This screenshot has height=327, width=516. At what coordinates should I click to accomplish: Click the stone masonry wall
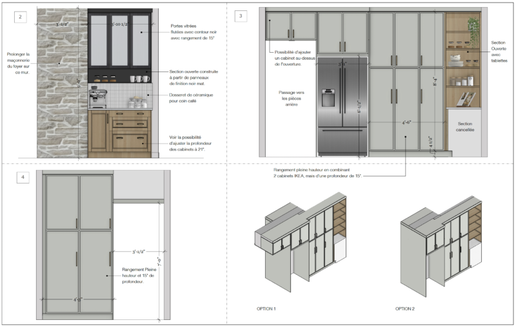[x=62, y=83]
